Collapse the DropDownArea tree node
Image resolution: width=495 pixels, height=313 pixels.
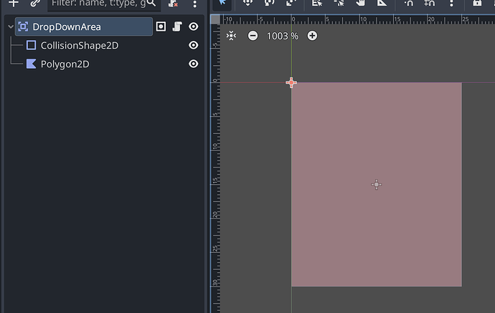pyautogui.click(x=11, y=27)
